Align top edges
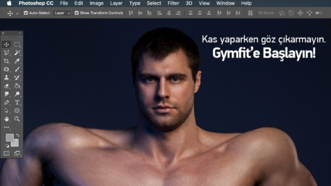 click(x=131, y=13)
